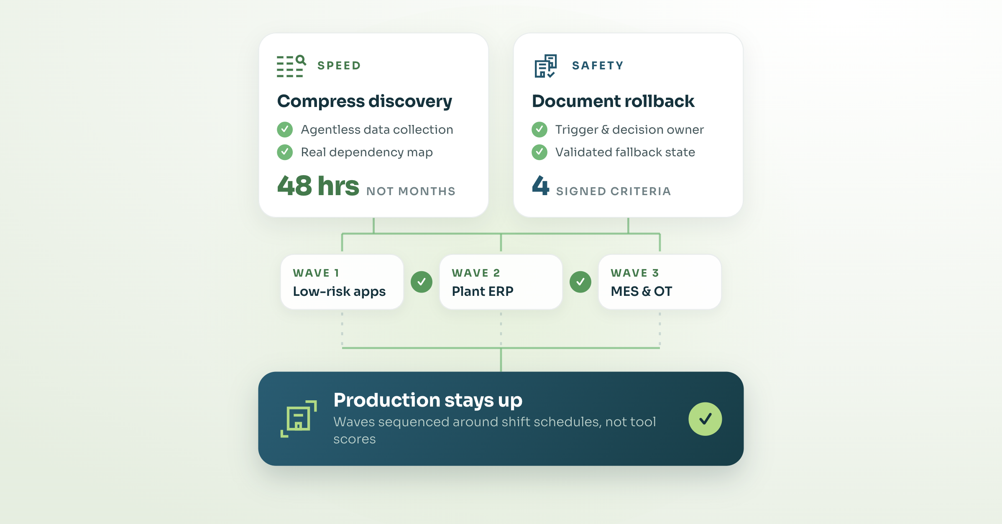Click the Compress discovery heading

365,102
